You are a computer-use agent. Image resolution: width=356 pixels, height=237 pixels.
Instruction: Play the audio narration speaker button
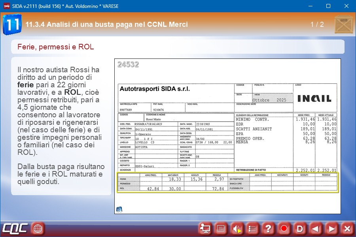click(237, 228)
